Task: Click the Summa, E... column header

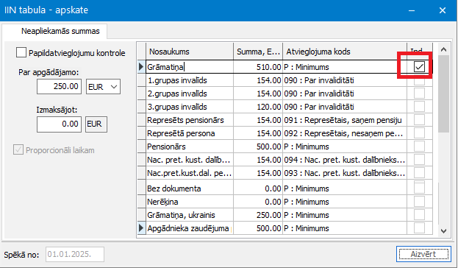Action: [x=258, y=52]
